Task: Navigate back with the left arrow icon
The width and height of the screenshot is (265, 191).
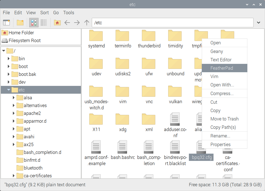Action: (x=67, y=23)
